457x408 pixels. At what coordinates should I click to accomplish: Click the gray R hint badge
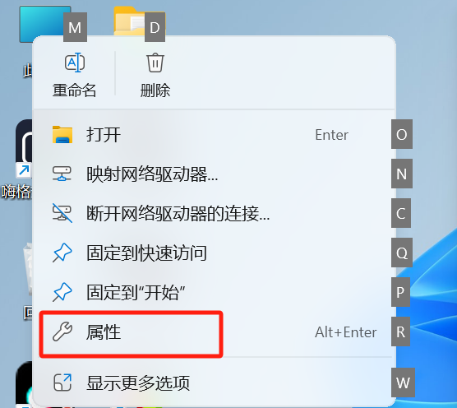pos(400,331)
